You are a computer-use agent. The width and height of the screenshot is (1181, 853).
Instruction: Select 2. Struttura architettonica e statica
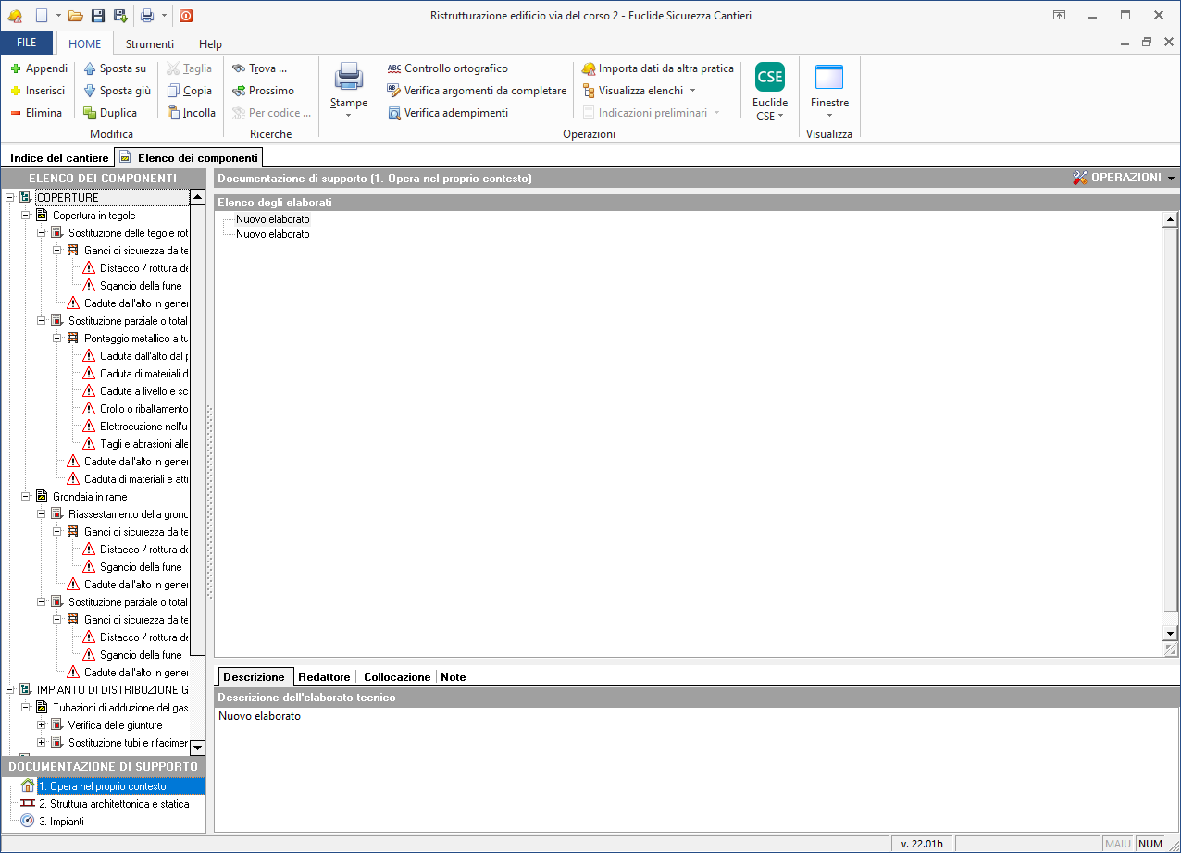[114, 804]
